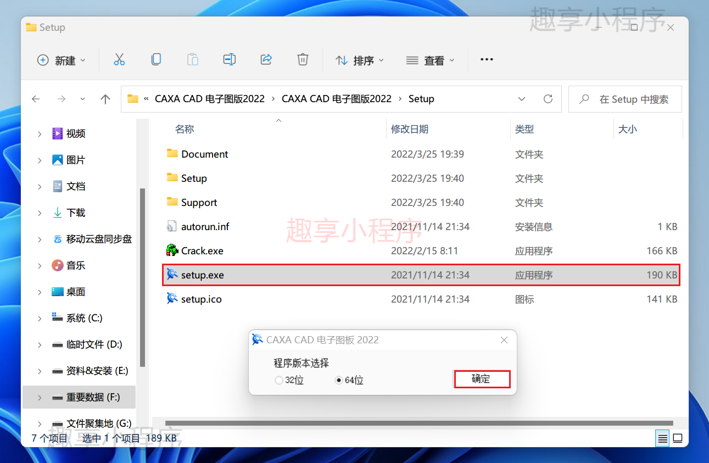Select 重要数据 (F:) in sidebar
The height and width of the screenshot is (463, 709).
79,397
